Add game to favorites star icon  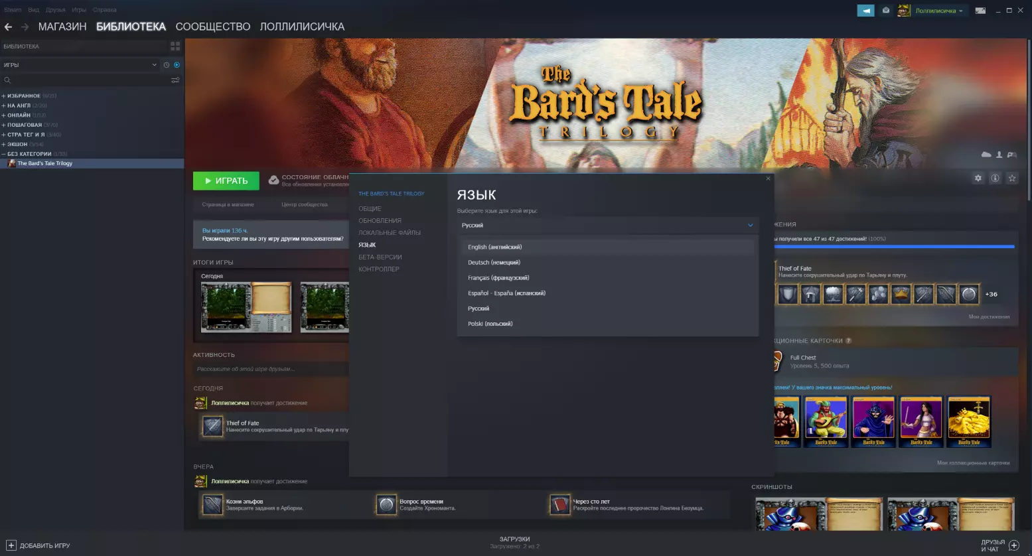1012,178
